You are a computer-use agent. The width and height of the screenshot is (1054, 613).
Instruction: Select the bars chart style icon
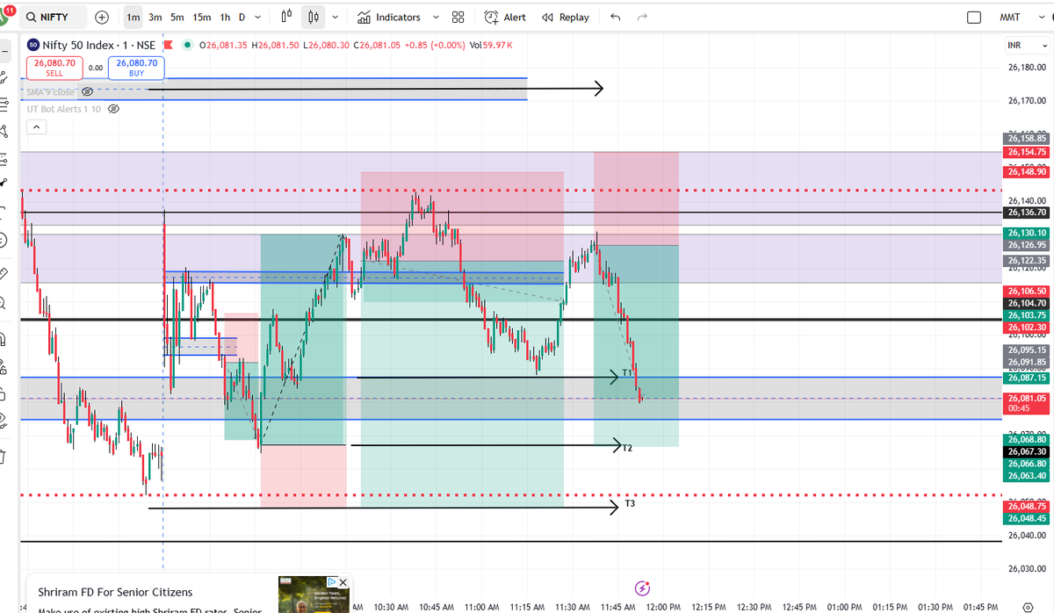coord(286,17)
